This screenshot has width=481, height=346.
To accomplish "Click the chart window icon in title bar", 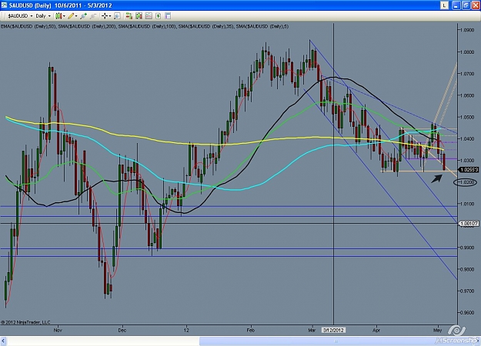I will tap(4, 5).
